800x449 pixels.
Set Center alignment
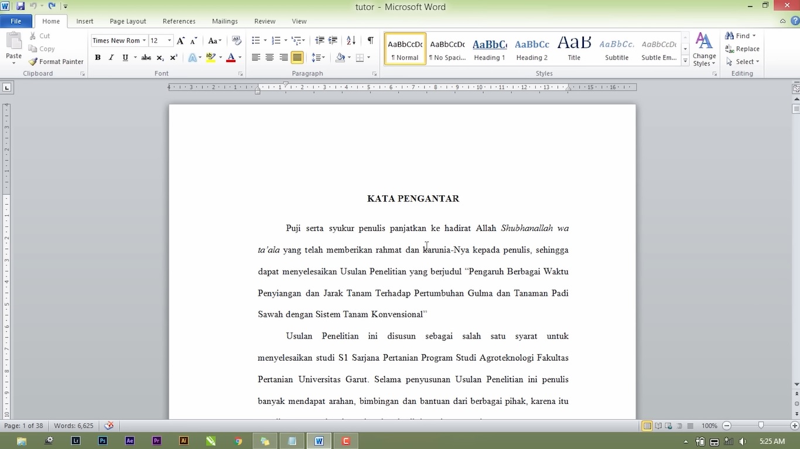269,57
